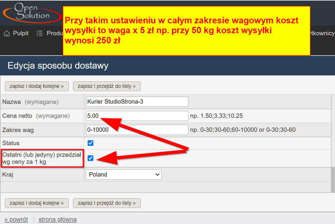This screenshot has width=335, height=224.
Task: Click the 'Zakres wag' label
Action: tap(18, 130)
